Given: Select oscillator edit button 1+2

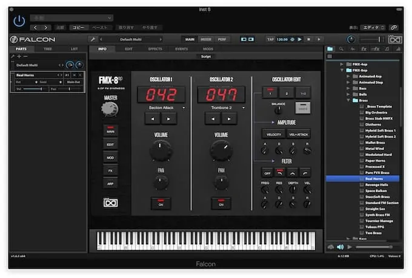Looking at the screenshot, I should coord(303,92).
